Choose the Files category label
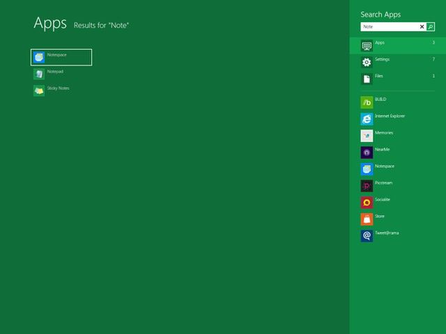446x334 pixels. pyautogui.click(x=379, y=76)
